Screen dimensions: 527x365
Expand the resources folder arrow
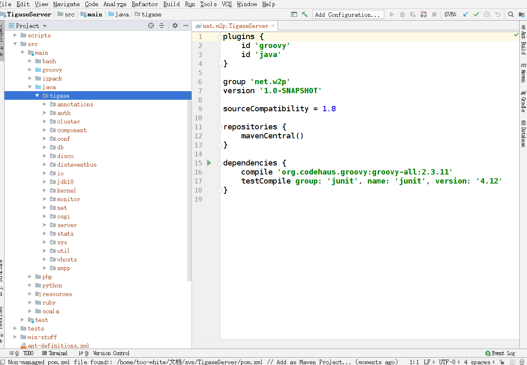(30, 294)
